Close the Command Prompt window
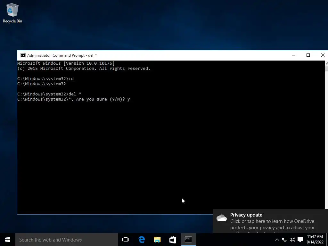Image resolution: width=328 pixels, height=246 pixels. click(323, 55)
